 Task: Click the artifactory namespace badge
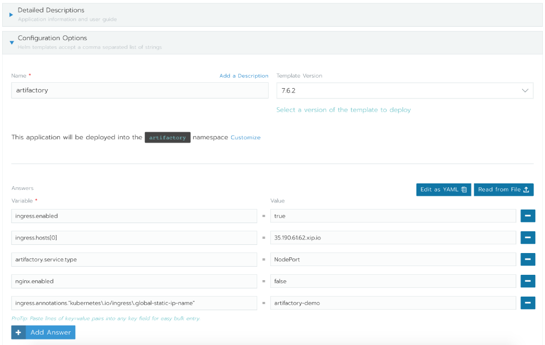167,137
